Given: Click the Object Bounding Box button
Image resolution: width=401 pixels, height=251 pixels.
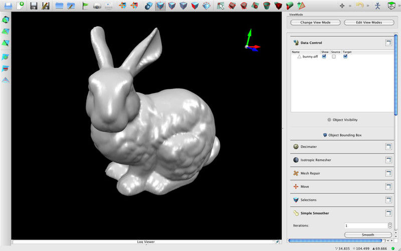Looking at the screenshot, I should coord(342,135).
